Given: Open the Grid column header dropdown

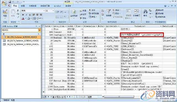Looking at the screenshot, I should click(52, 26).
